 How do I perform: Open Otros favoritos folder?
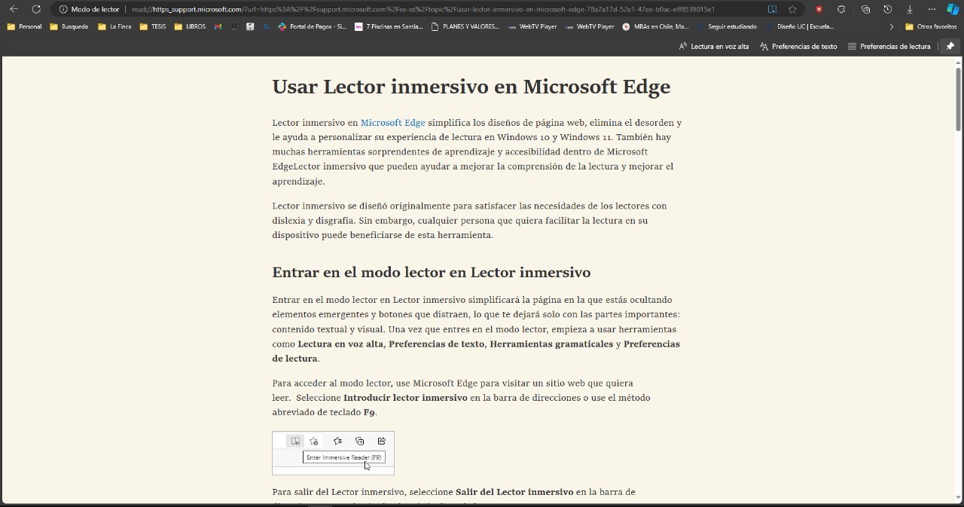[931, 26]
